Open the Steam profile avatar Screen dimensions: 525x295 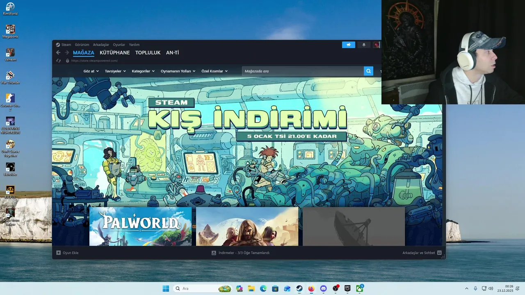click(376, 45)
